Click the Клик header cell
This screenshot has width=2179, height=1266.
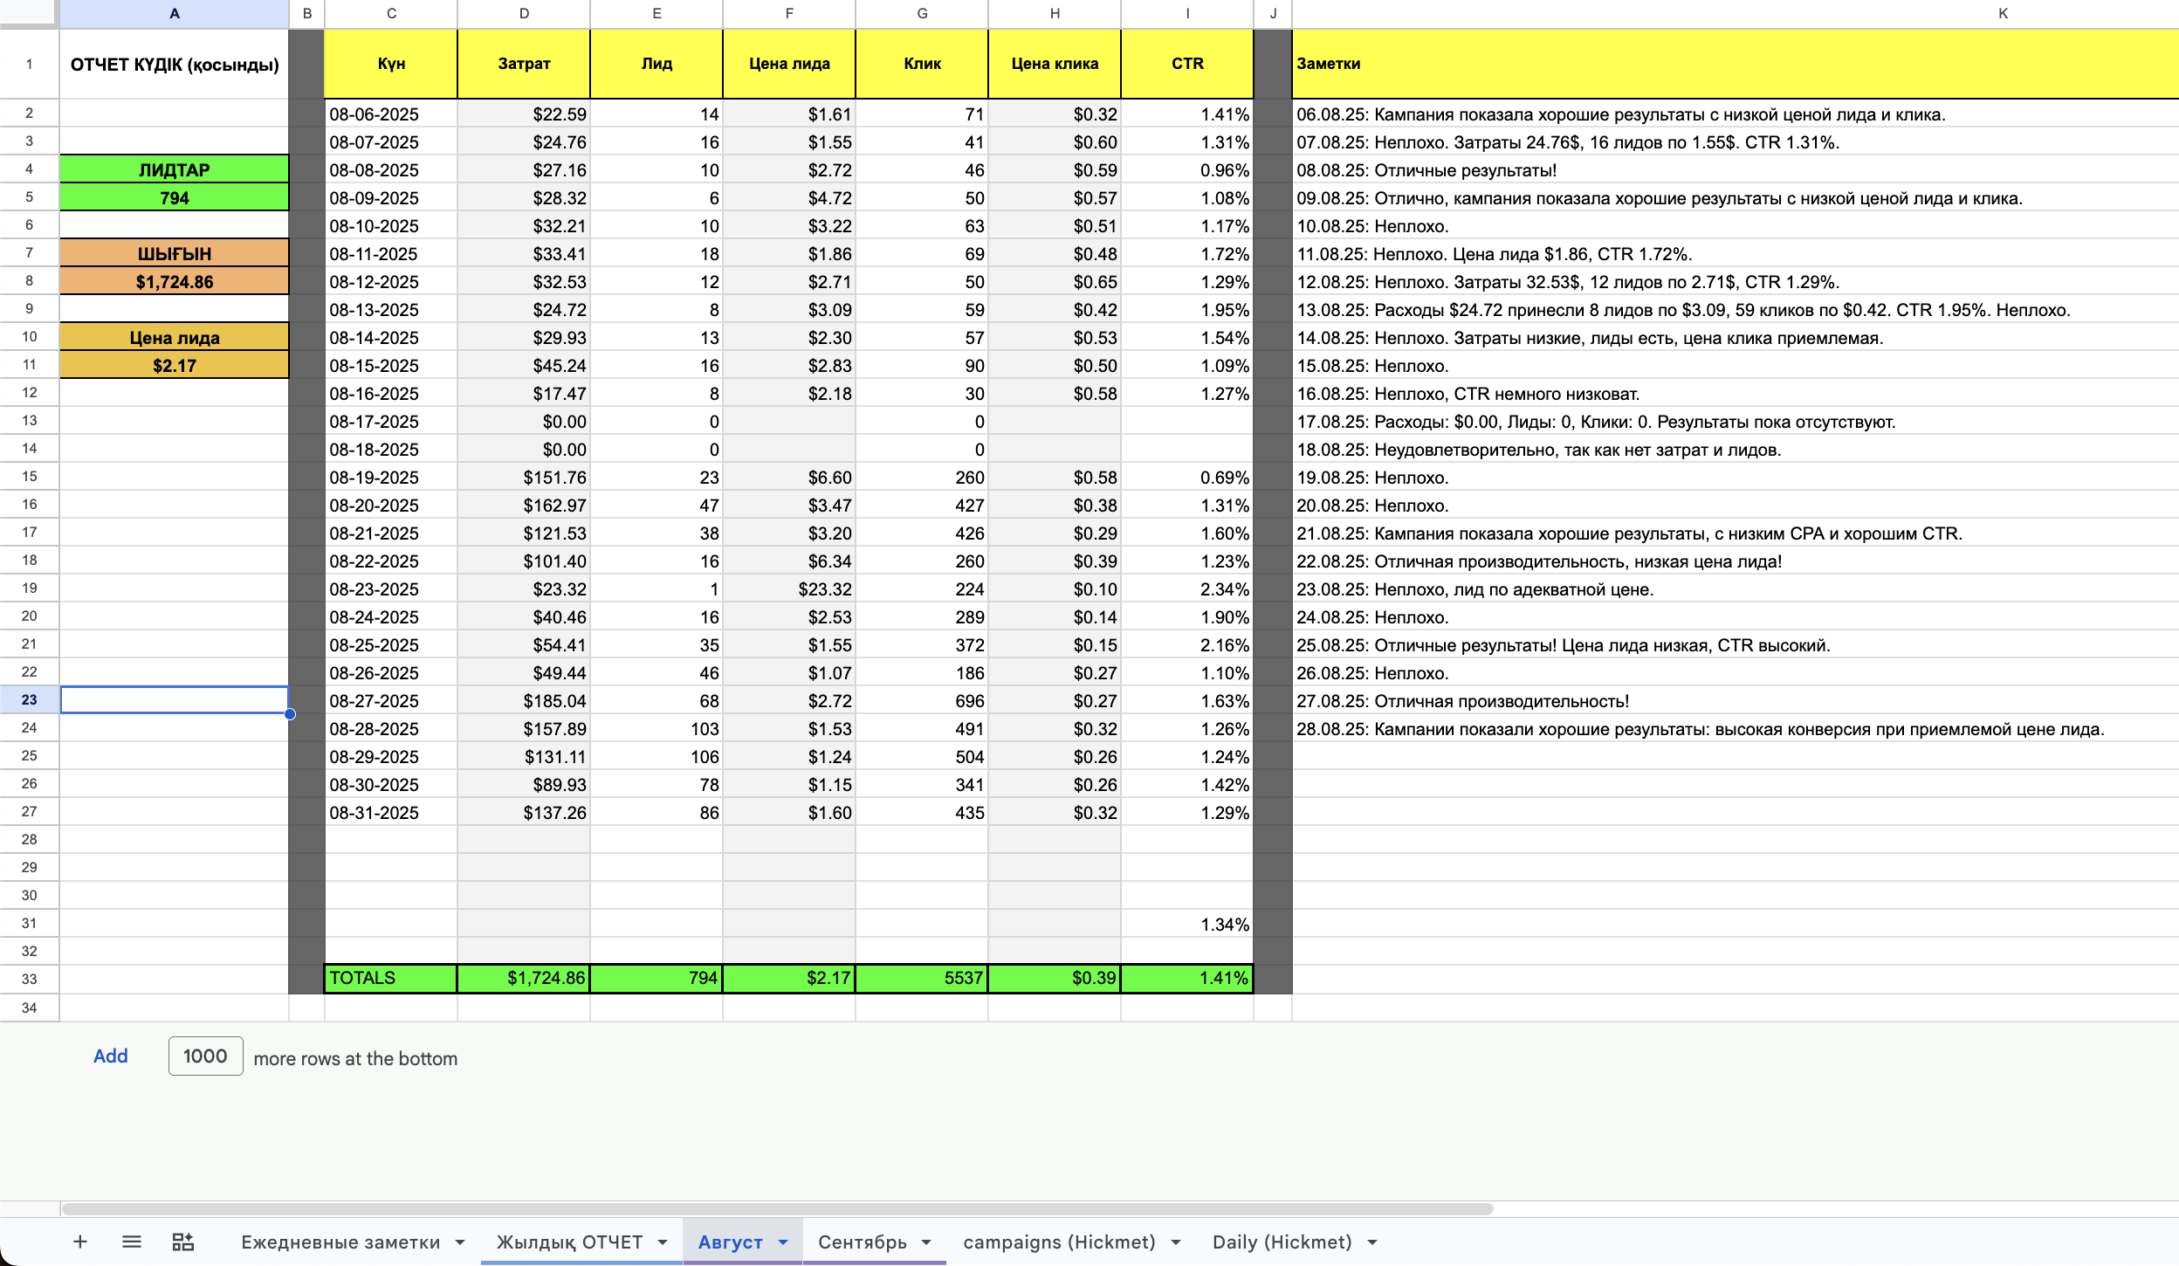922,64
